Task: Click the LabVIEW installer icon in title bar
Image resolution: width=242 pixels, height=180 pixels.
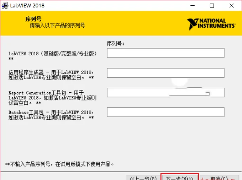Action: 5,6
